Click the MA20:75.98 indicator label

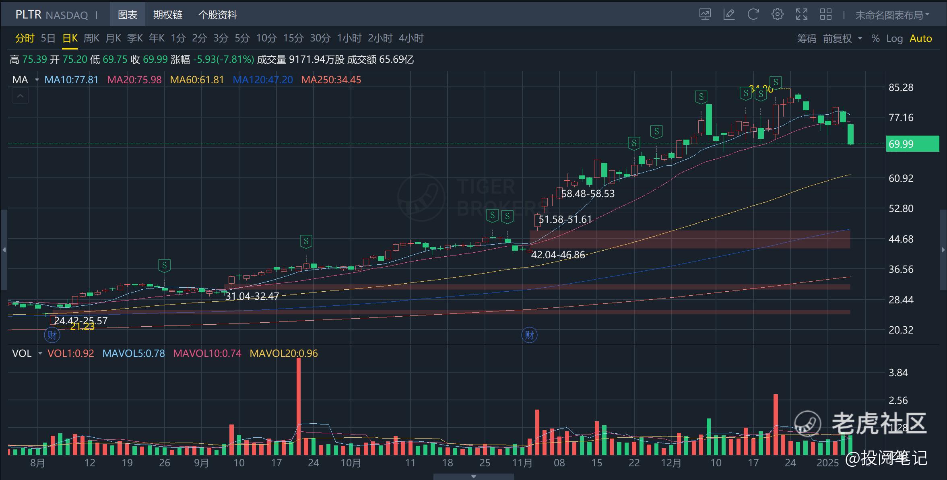pos(134,80)
